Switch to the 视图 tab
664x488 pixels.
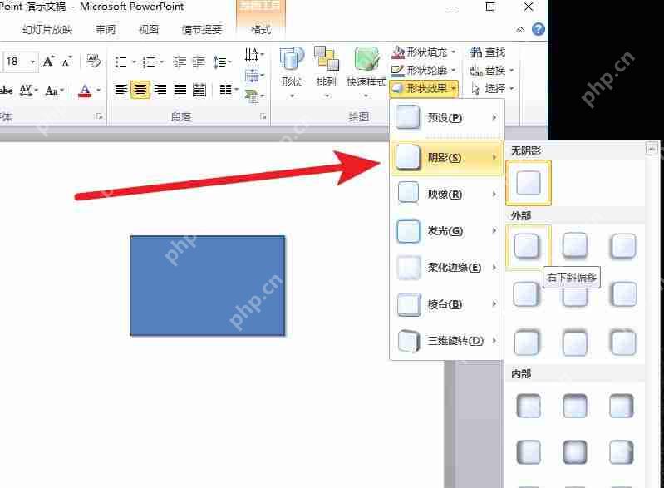[x=149, y=30]
